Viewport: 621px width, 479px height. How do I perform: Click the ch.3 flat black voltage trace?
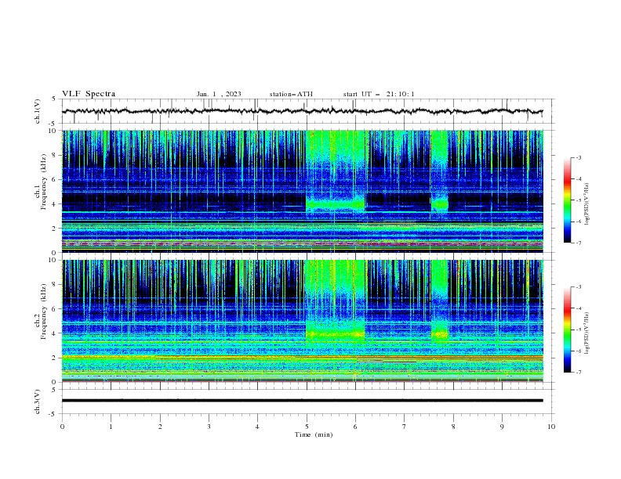pos(302,401)
